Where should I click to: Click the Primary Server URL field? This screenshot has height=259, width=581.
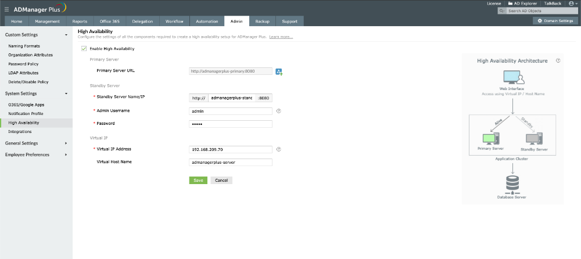tap(231, 71)
